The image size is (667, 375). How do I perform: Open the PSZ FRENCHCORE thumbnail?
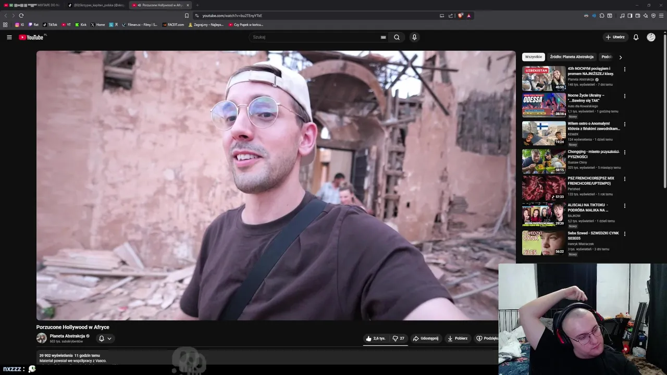(544, 188)
